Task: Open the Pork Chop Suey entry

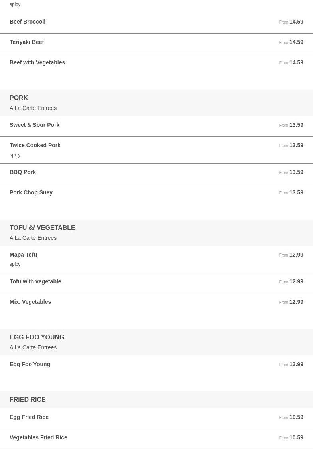Action: tap(156, 194)
